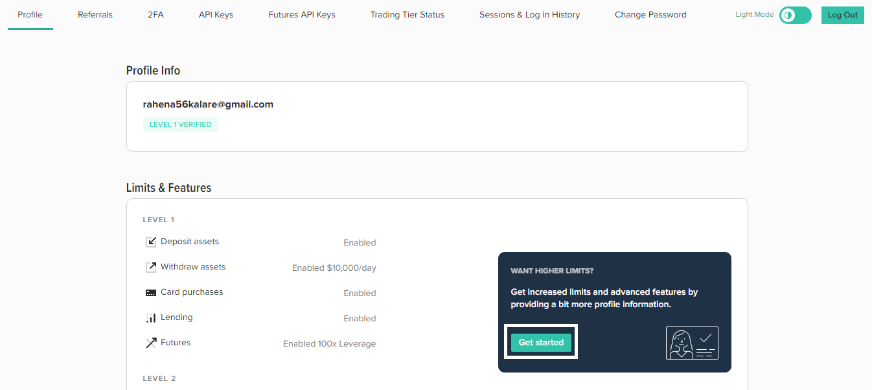This screenshot has width=872, height=390.
Task: Open Sessions & Log In History tab
Action: (529, 14)
